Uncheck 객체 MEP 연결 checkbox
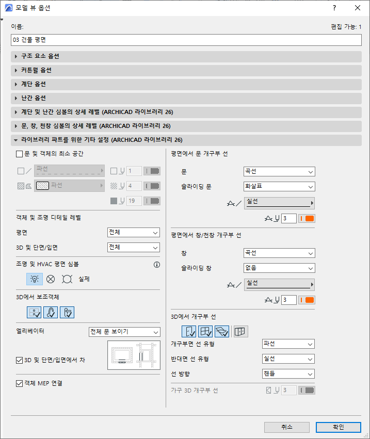The height and width of the screenshot is (439, 370). tap(19, 383)
